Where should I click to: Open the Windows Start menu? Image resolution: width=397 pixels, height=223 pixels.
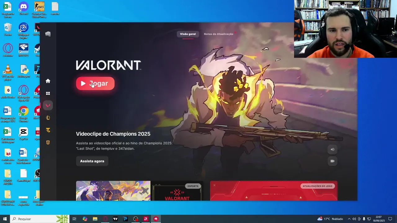5,219
